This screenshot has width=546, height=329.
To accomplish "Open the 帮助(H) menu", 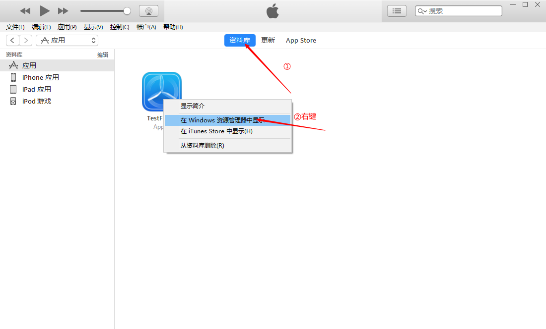I will click(173, 27).
